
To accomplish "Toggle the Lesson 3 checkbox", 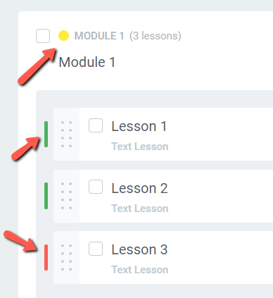I will tap(96, 249).
